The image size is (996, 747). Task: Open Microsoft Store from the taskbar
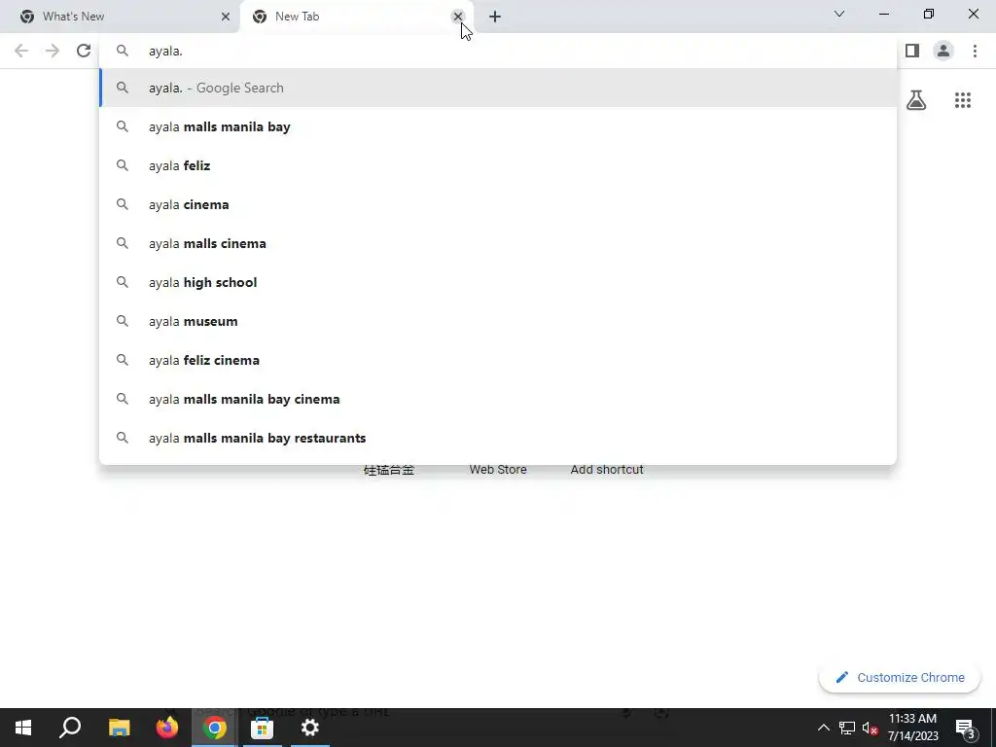(262, 728)
